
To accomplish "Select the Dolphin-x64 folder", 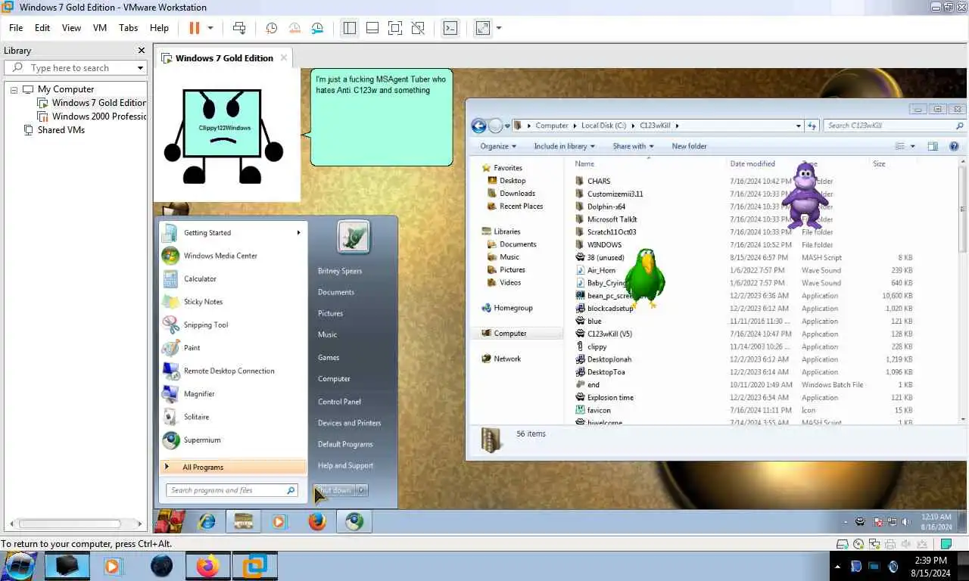I will pos(606,207).
